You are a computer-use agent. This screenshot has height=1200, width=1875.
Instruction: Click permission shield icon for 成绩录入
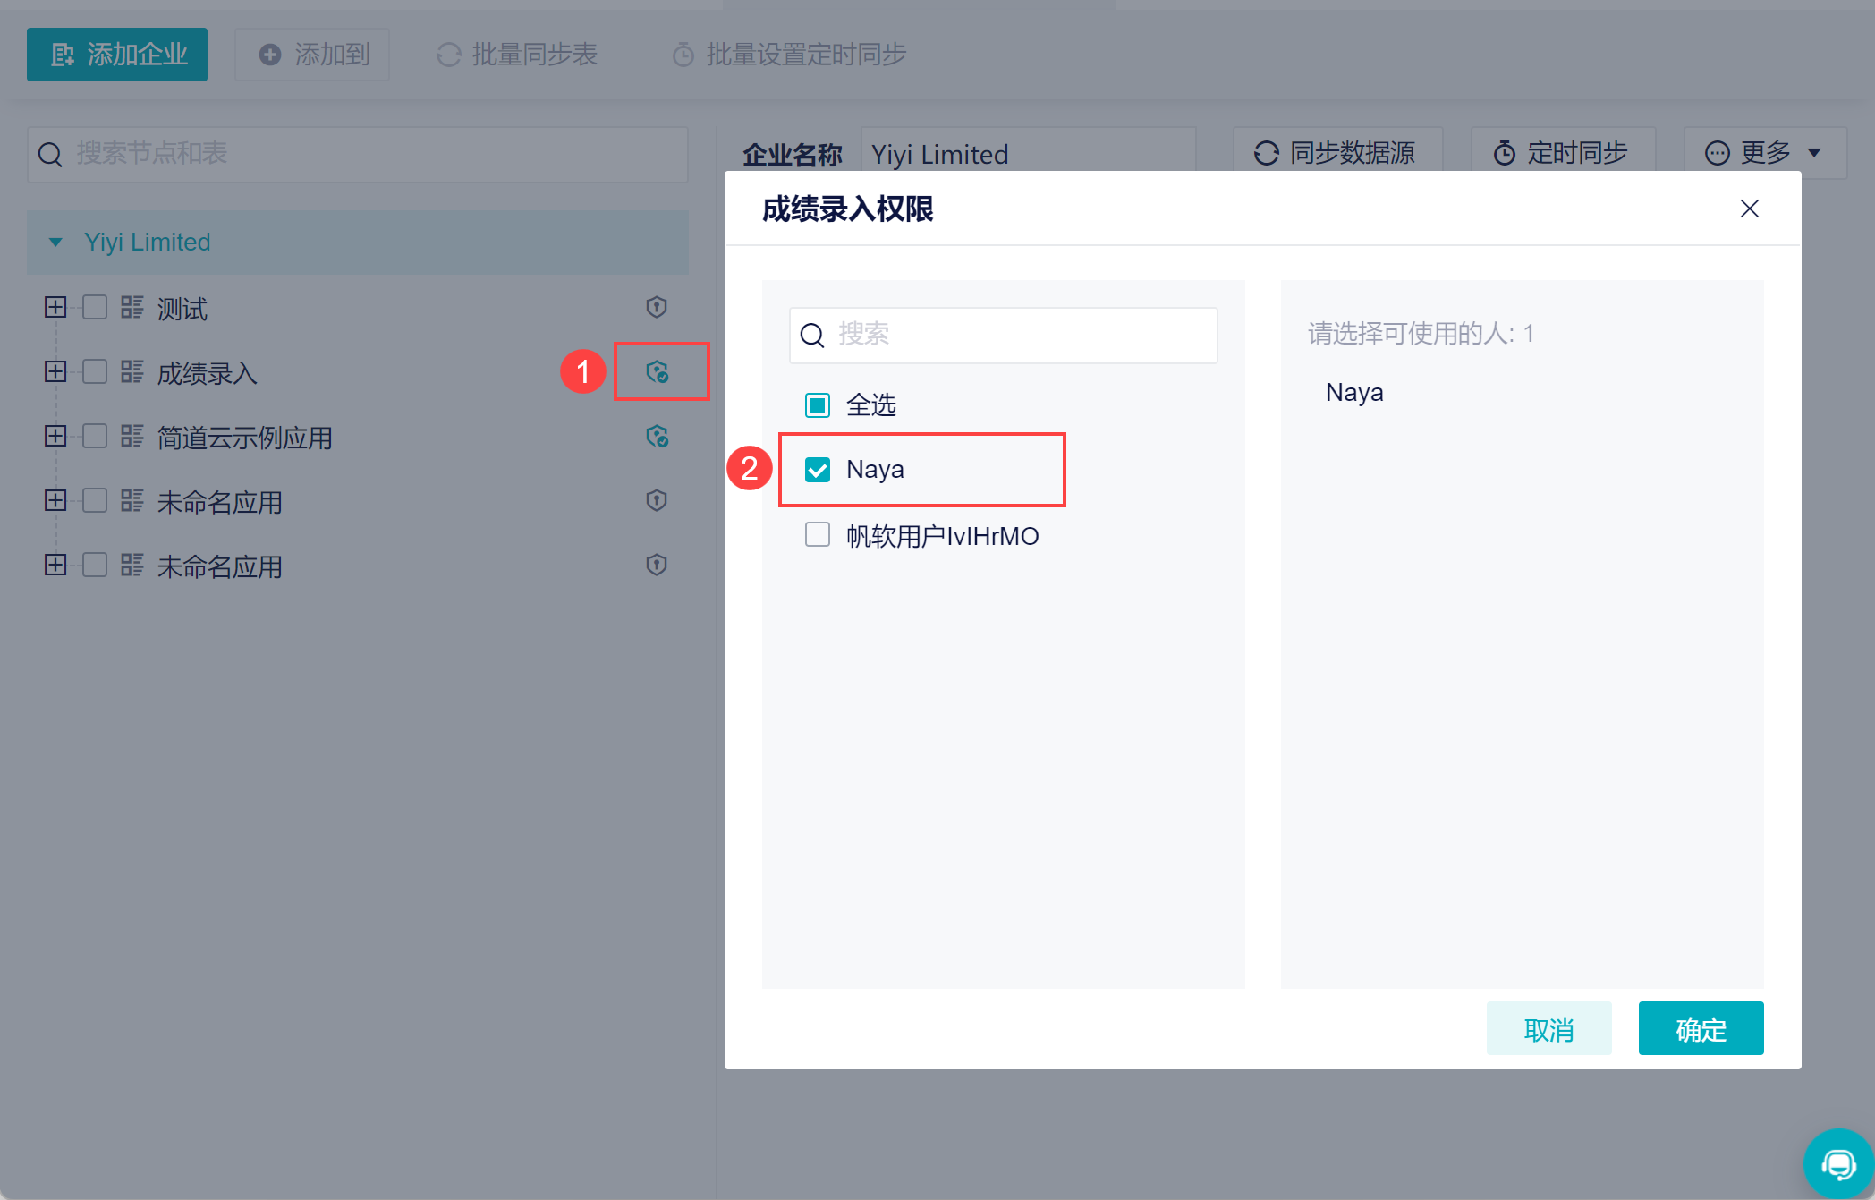click(658, 371)
